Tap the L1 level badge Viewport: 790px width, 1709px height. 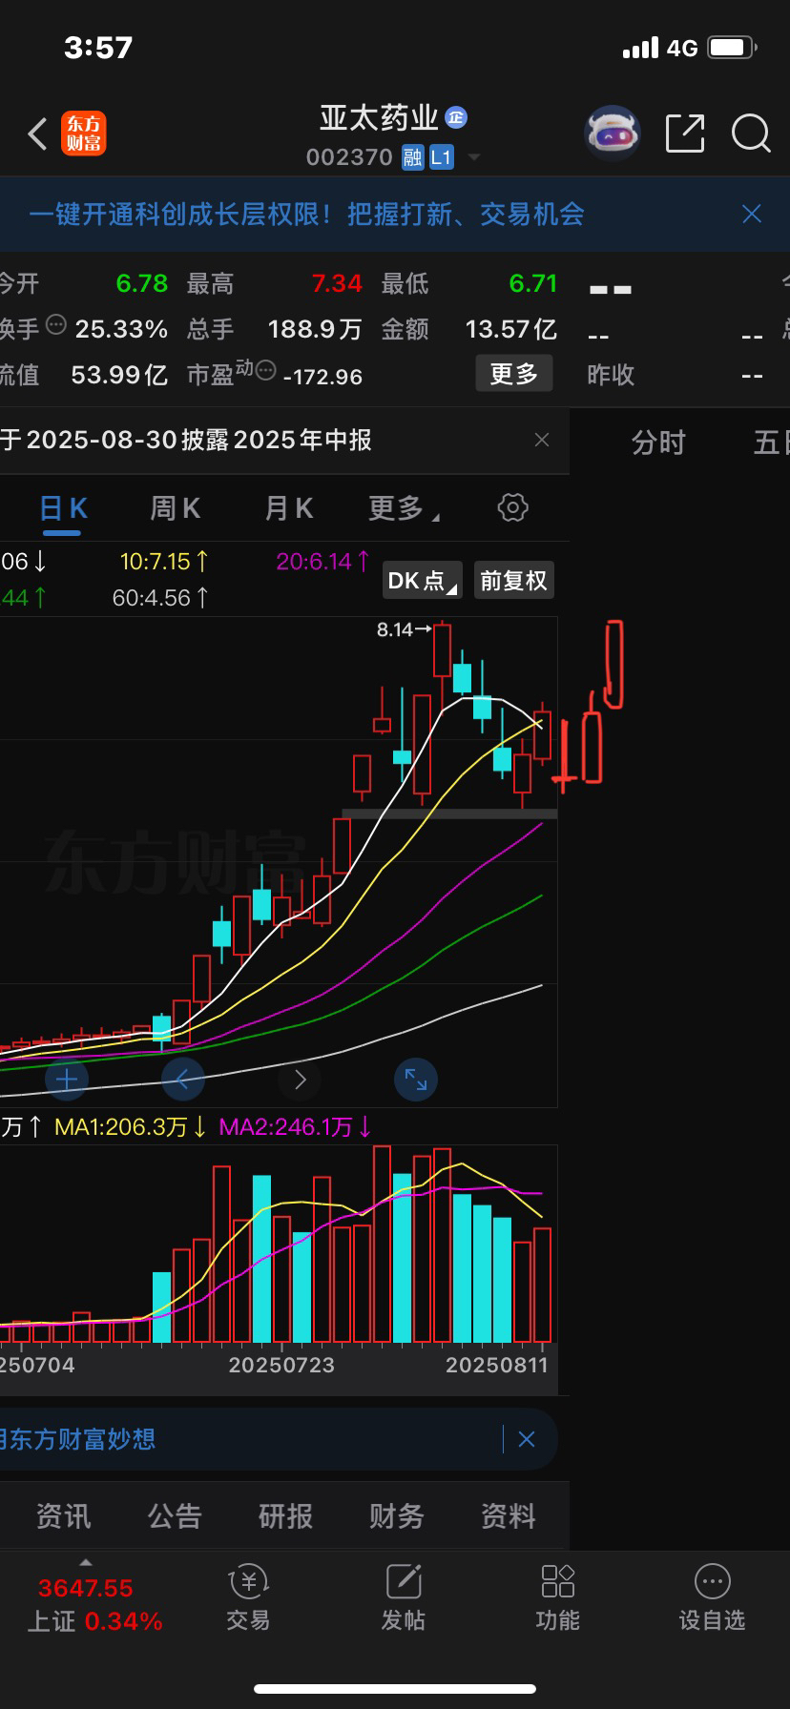click(x=441, y=157)
